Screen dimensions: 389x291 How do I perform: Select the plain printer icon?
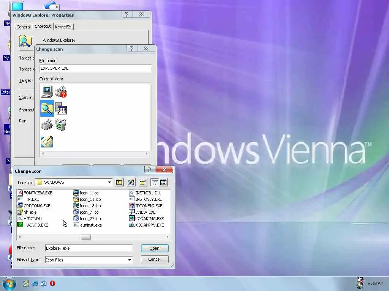tap(47, 125)
